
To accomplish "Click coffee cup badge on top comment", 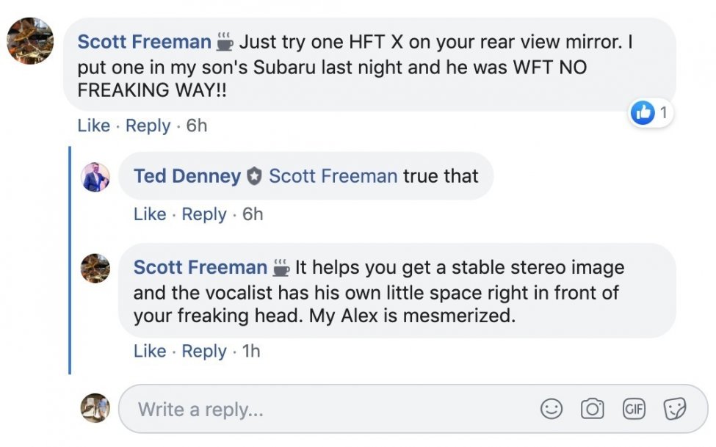I will point(225,42).
